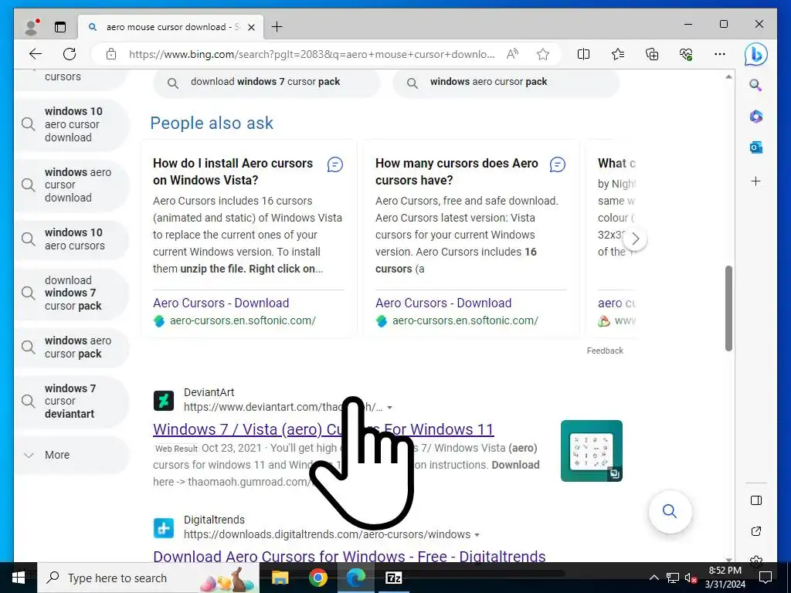Select download windows 7 cursor pack sidebar suggestion
The height and width of the screenshot is (593, 791).
pyautogui.click(x=71, y=293)
